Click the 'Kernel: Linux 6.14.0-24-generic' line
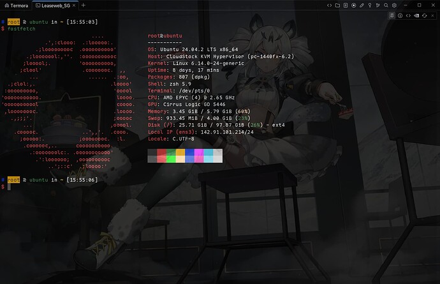440x284 pixels. pyautogui.click(x=196, y=63)
